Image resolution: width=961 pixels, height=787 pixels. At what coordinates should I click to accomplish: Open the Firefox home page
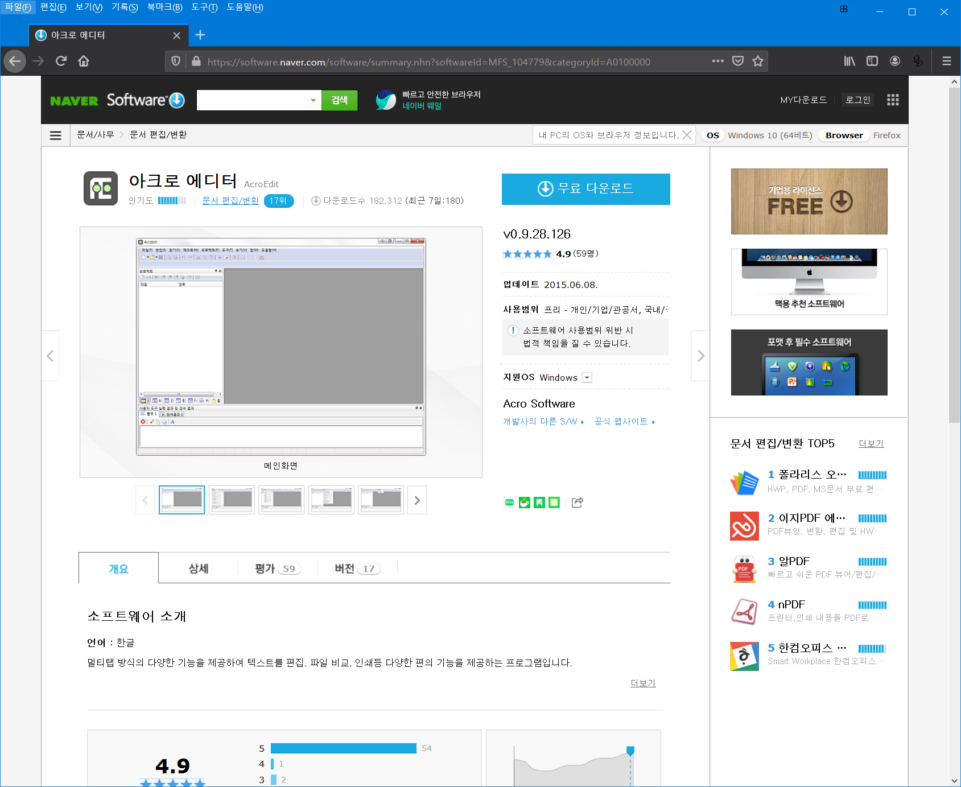pos(84,61)
